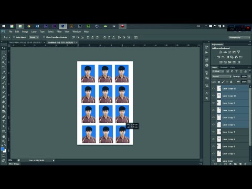Switch to the Channels tab
The image size is (252, 189).
point(224,67)
